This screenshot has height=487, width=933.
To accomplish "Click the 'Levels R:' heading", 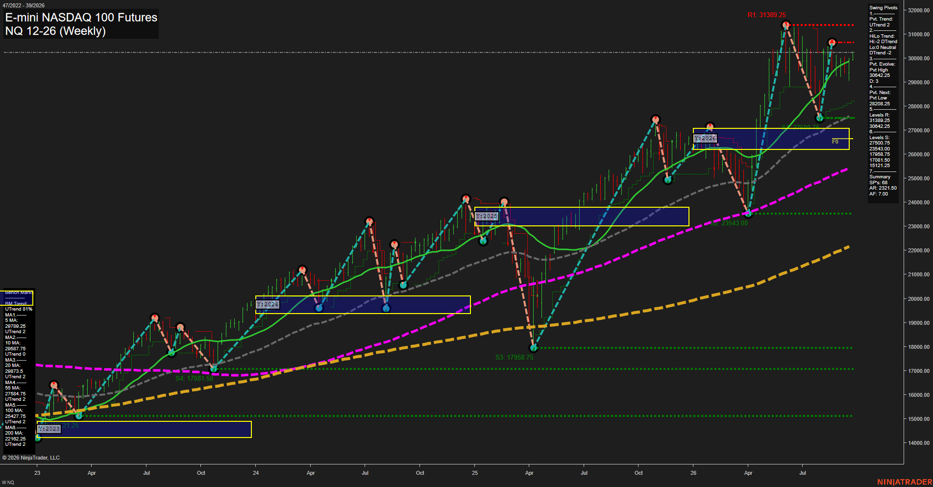I will (x=879, y=115).
